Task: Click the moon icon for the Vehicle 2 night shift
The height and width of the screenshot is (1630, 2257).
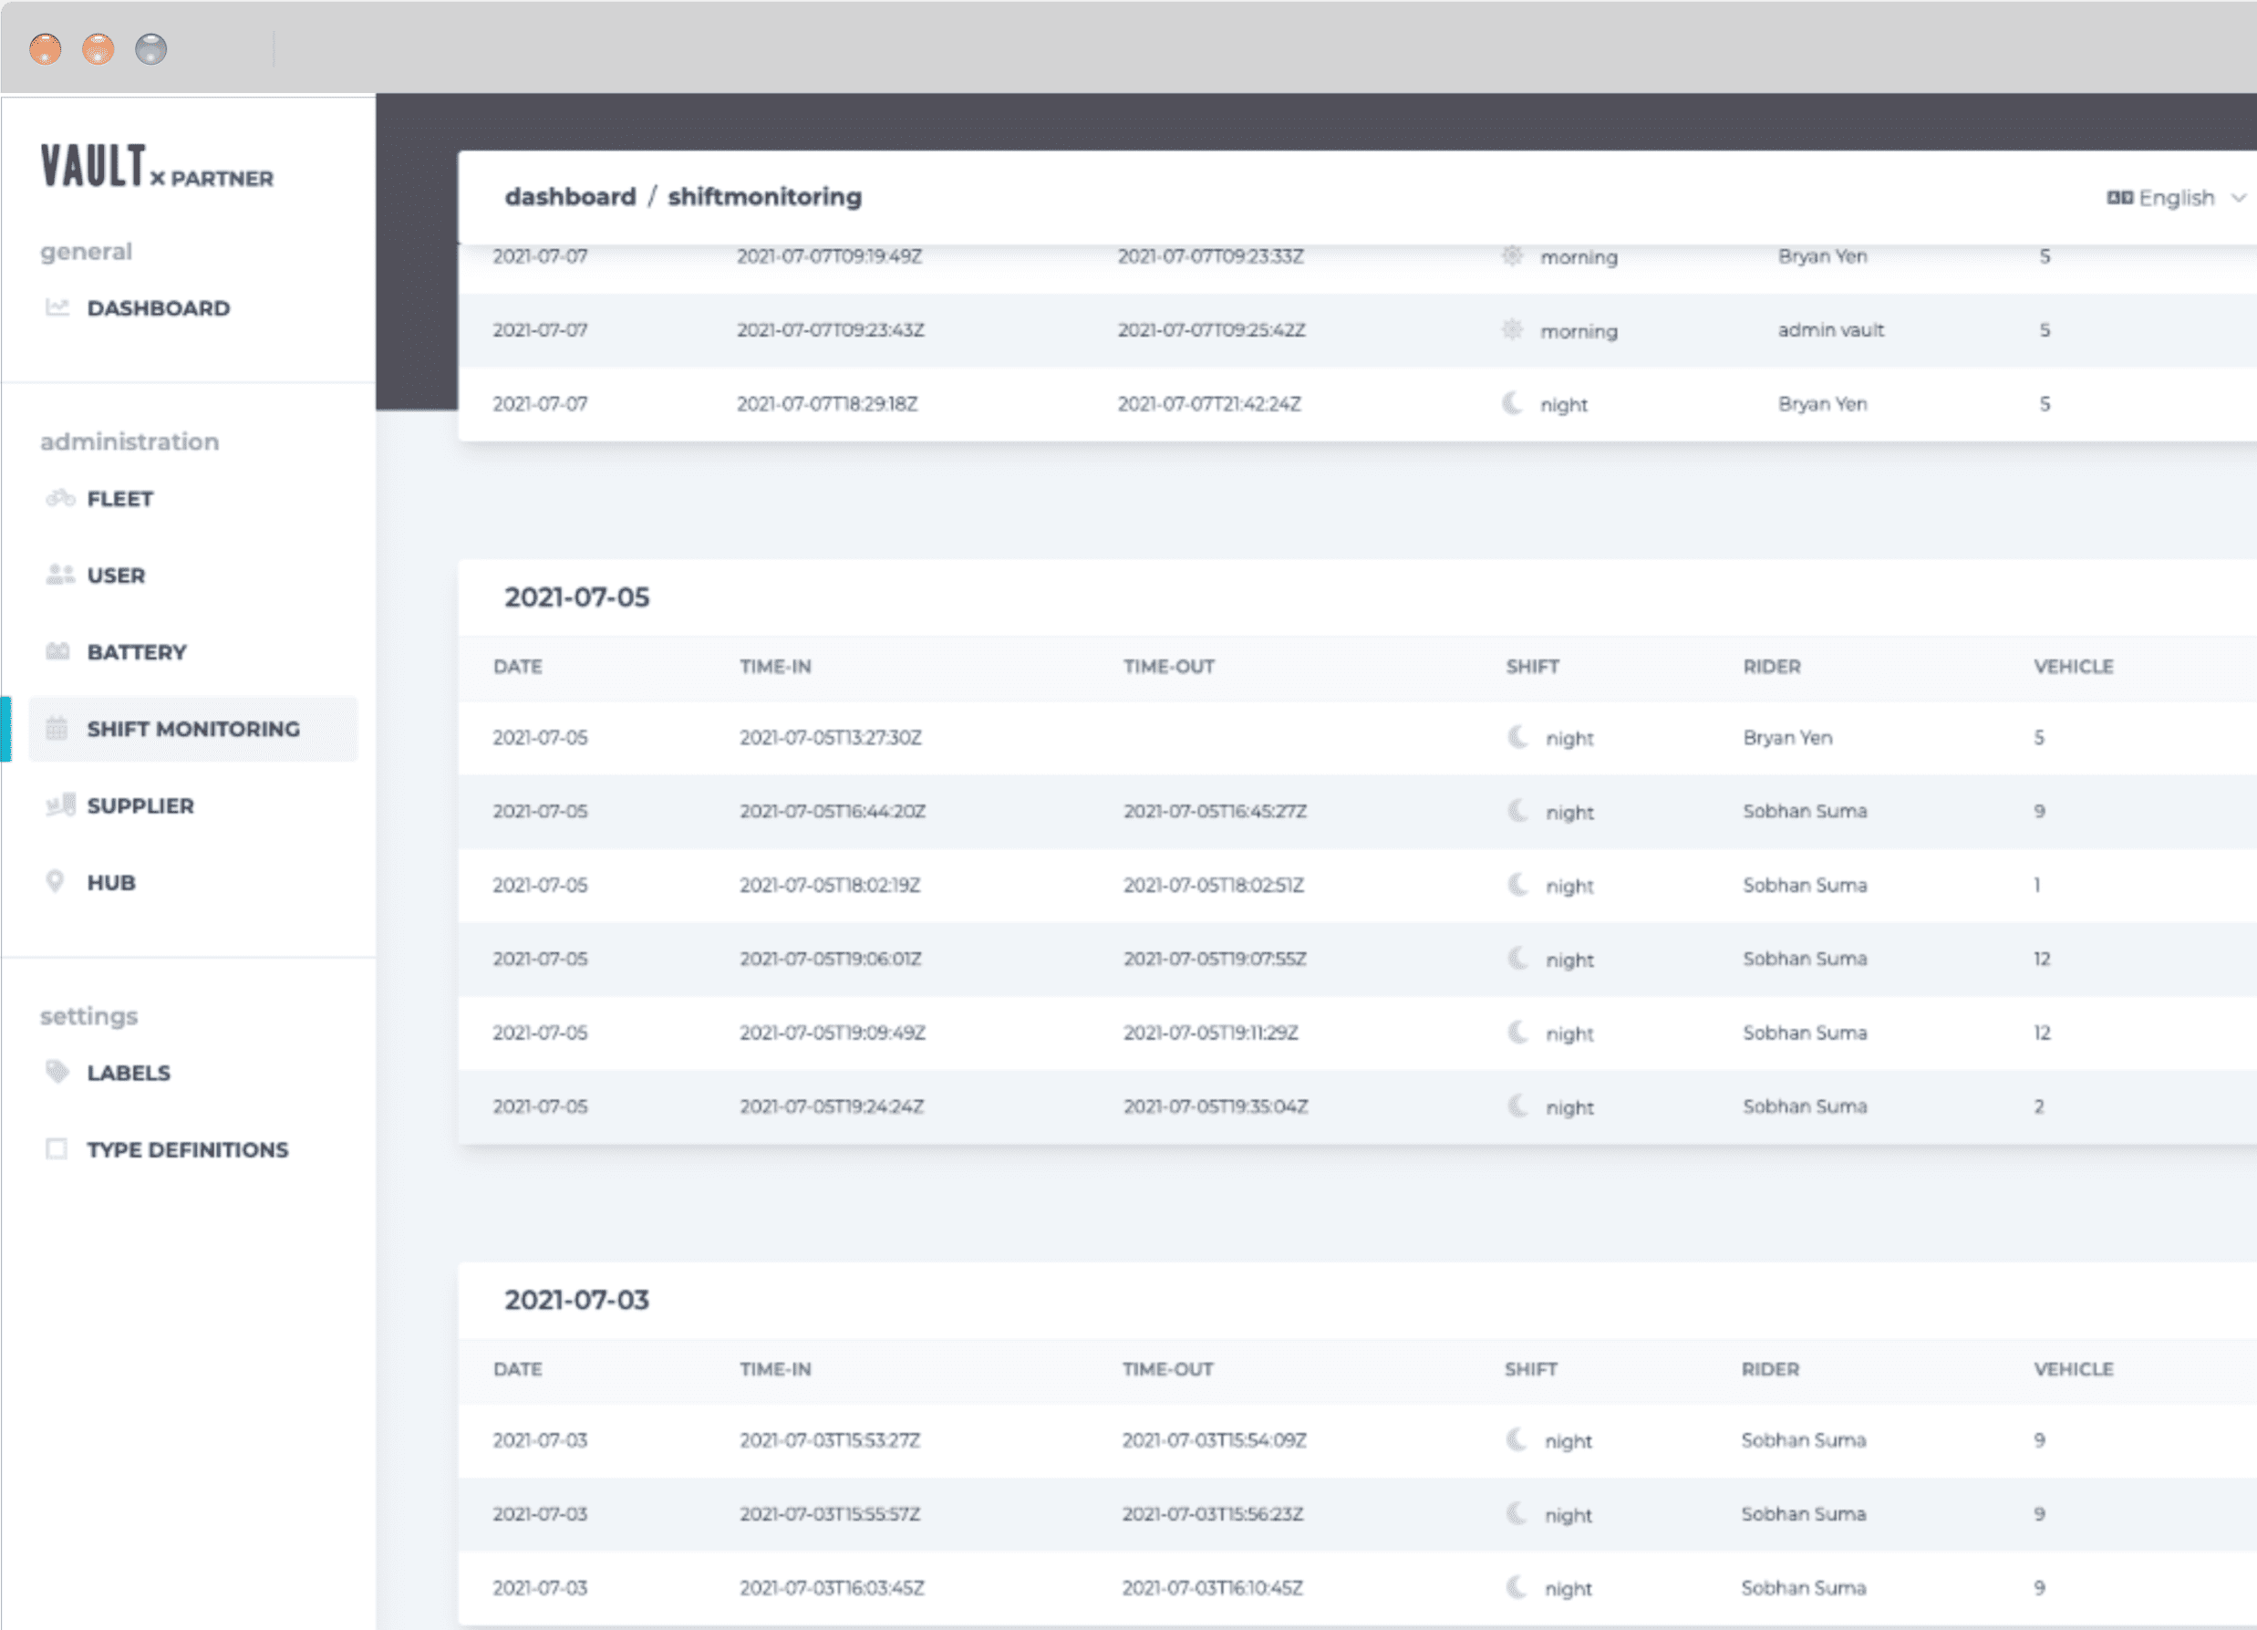Action: pos(1517,1106)
